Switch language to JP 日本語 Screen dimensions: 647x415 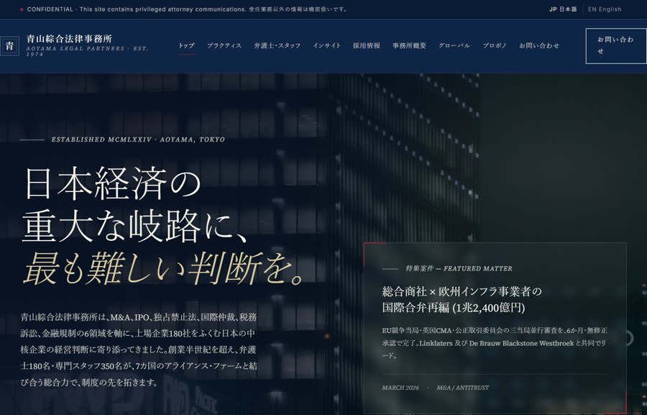pos(563,9)
